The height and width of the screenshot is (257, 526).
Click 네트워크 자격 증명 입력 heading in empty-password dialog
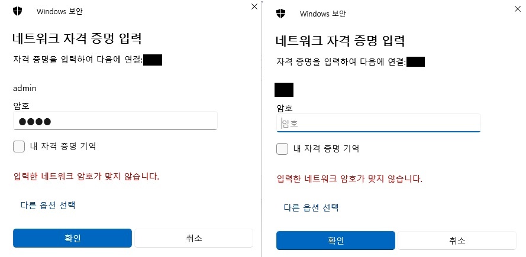[340, 41]
